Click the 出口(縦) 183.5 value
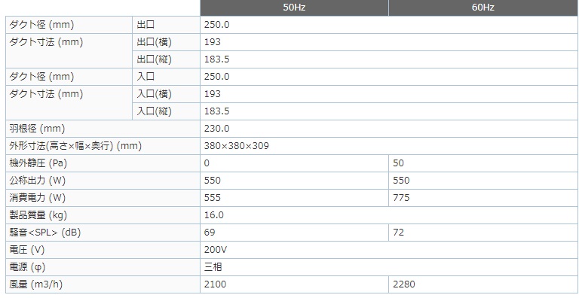579x298 pixels. pyautogui.click(x=217, y=59)
